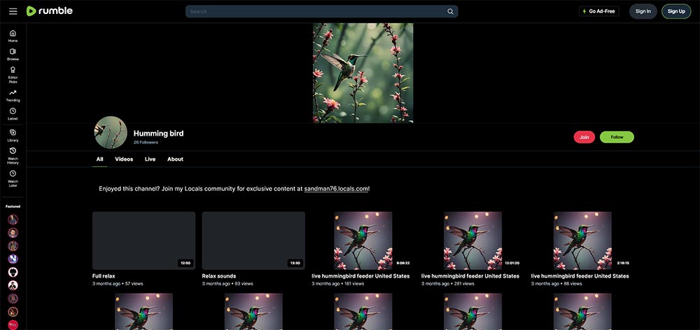Click the Sign Up button
The width and height of the screenshot is (700, 330).
point(676,11)
